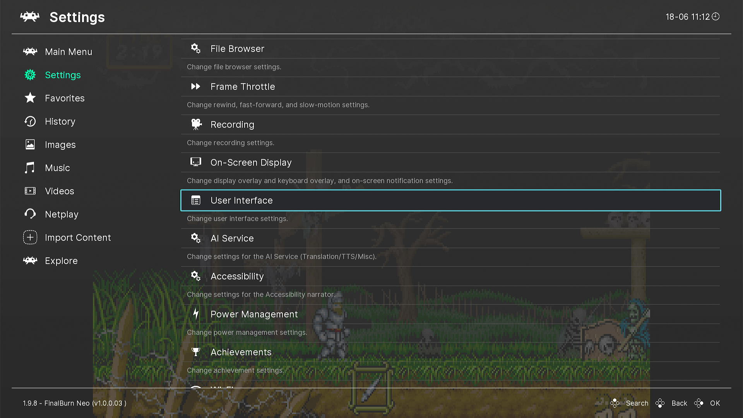
Task: Click the Recording camera icon
Action: pos(196,124)
